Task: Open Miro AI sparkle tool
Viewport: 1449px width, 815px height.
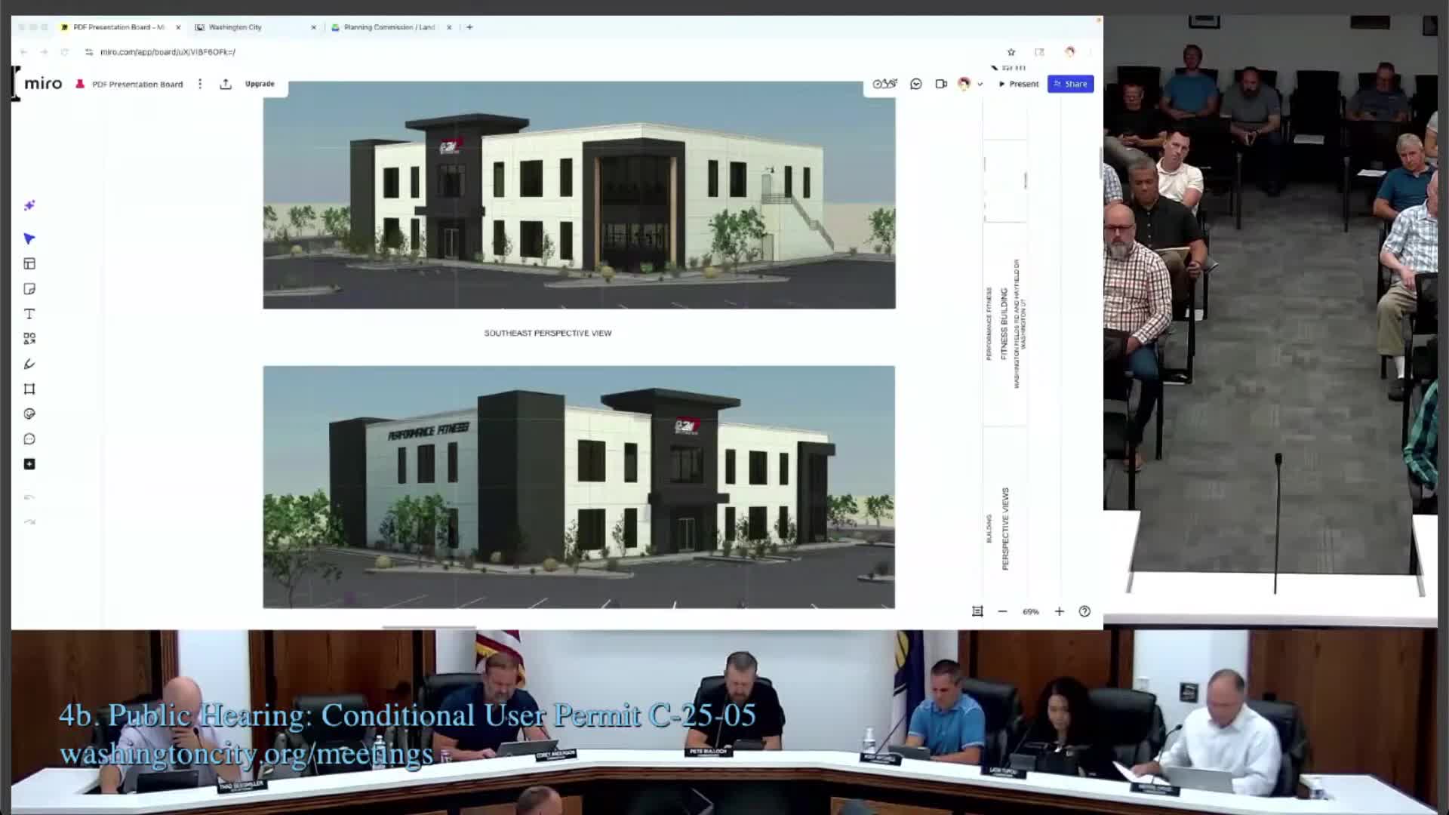Action: pyautogui.click(x=29, y=205)
